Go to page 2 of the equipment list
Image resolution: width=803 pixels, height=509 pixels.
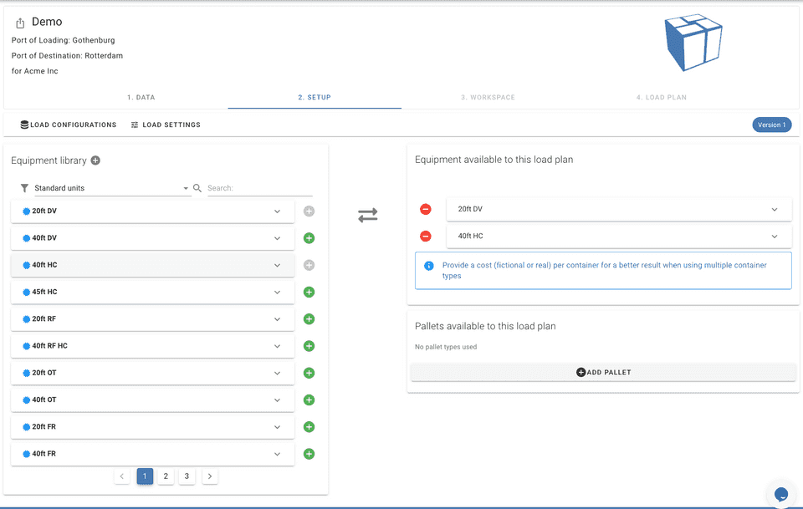166,476
